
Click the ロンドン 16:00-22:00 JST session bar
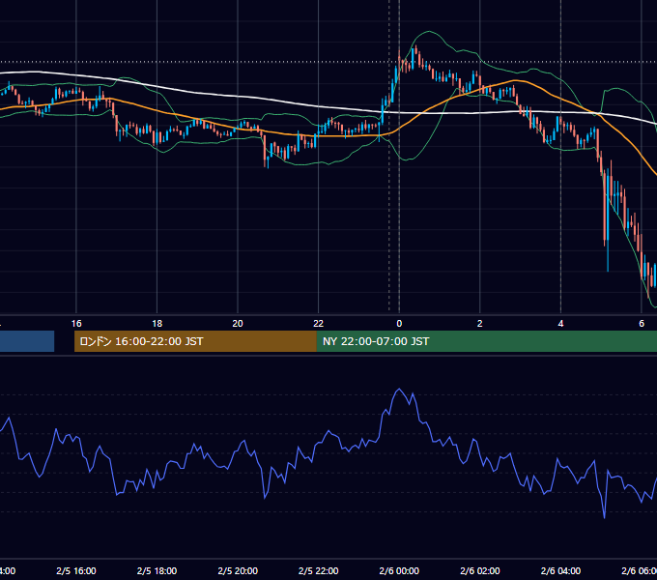195,341
